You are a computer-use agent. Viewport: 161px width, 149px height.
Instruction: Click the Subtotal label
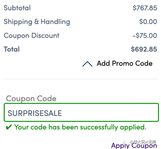click(17, 8)
